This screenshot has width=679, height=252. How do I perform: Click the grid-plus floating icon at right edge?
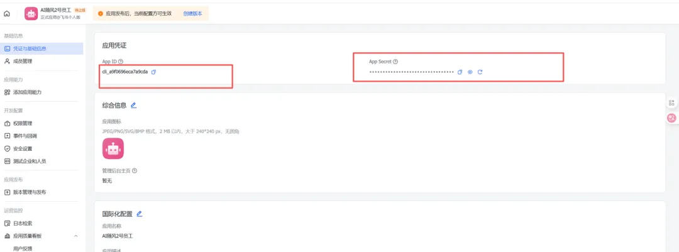[671, 102]
